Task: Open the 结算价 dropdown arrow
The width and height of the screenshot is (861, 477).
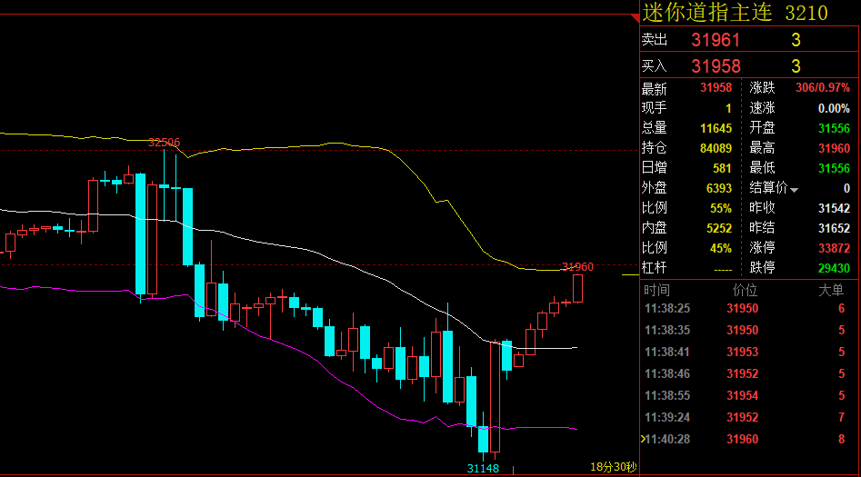Action: point(794,190)
